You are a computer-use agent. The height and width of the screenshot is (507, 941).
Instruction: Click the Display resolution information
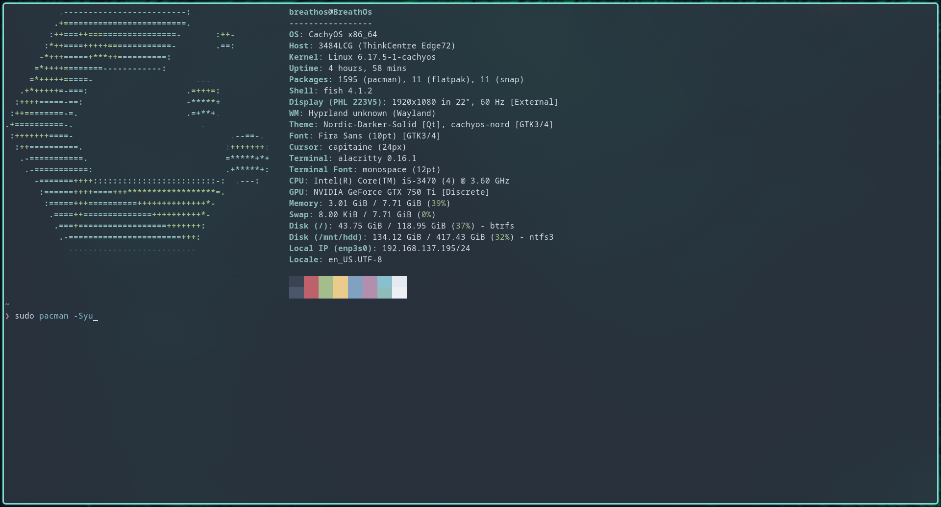point(423,102)
